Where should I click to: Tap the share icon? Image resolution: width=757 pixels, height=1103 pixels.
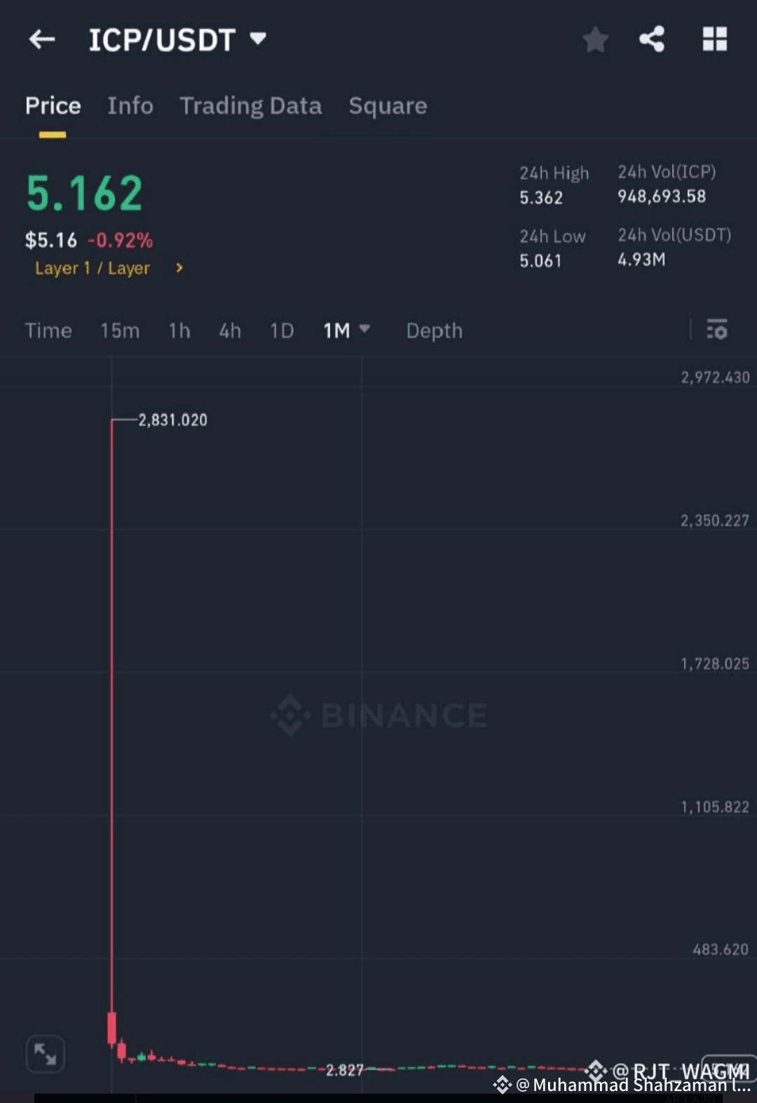(652, 39)
